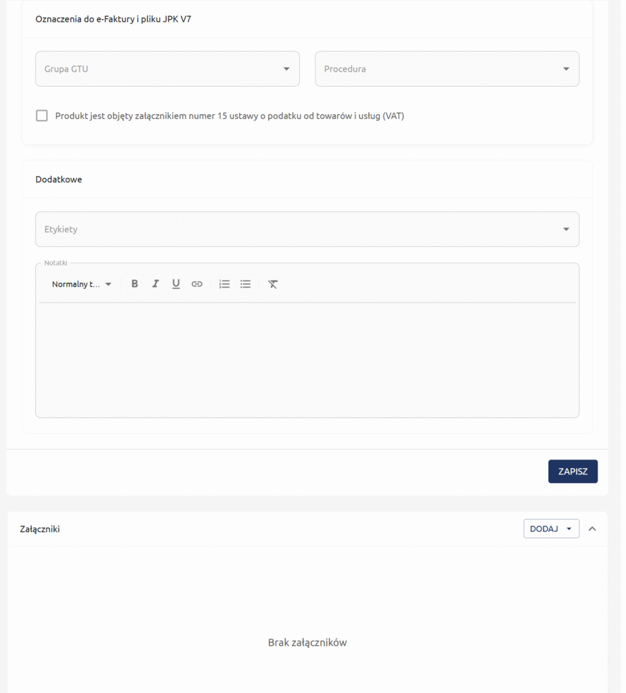Toggle bold formatting in Notatki editor

coord(135,284)
